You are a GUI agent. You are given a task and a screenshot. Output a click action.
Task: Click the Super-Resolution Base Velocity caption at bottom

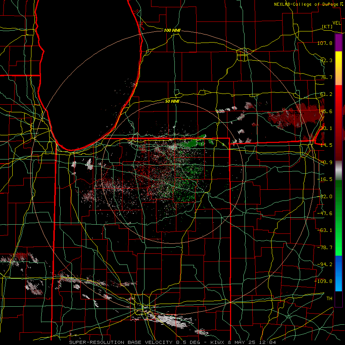pos(172,342)
